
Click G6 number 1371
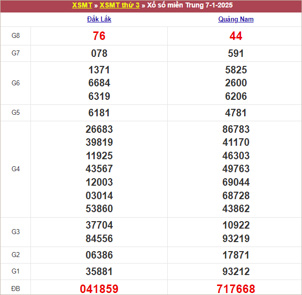click(99, 70)
